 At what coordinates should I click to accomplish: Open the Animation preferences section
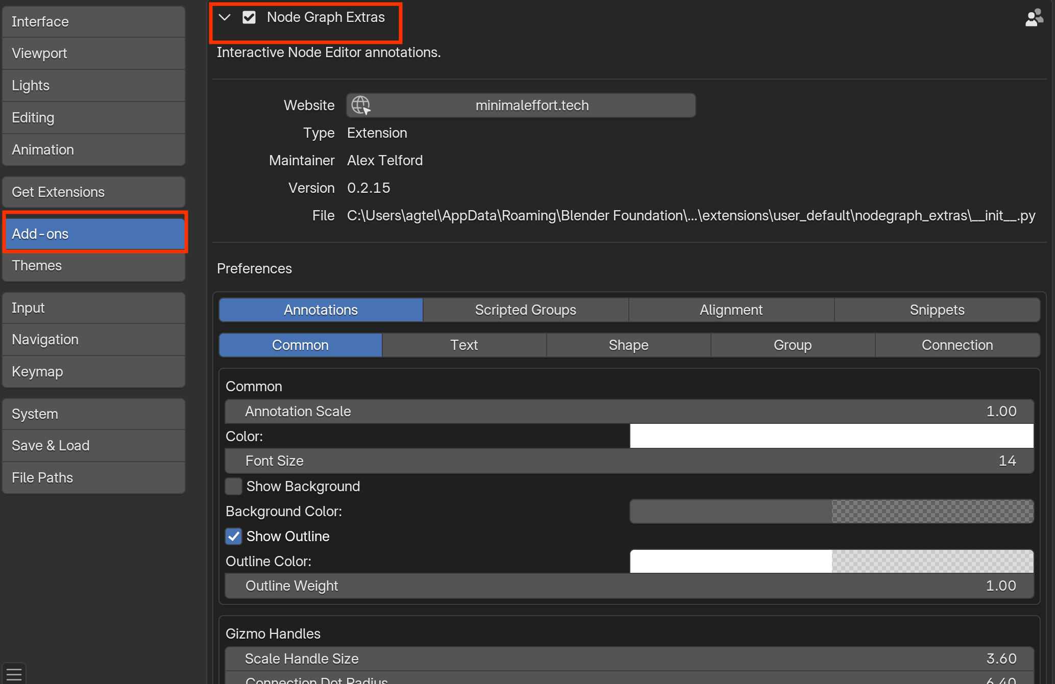point(94,150)
